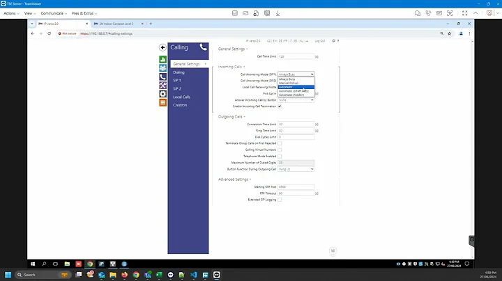The height and width of the screenshot is (281, 502).
Task: Open Answer Incoming Call by Button dropdown
Action: (296, 100)
